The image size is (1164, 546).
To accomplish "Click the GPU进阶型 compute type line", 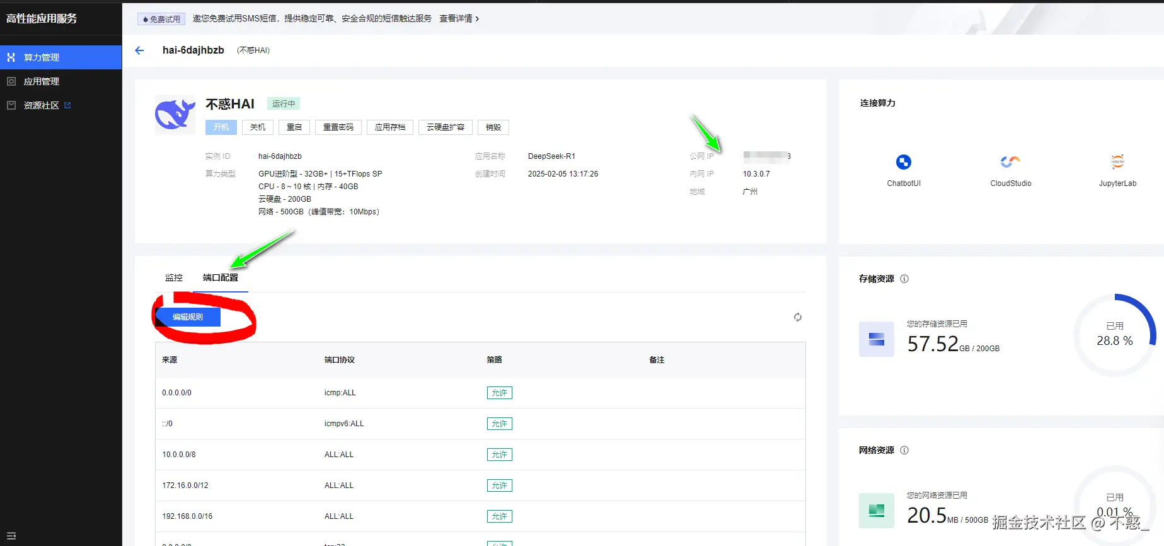I will (x=320, y=174).
